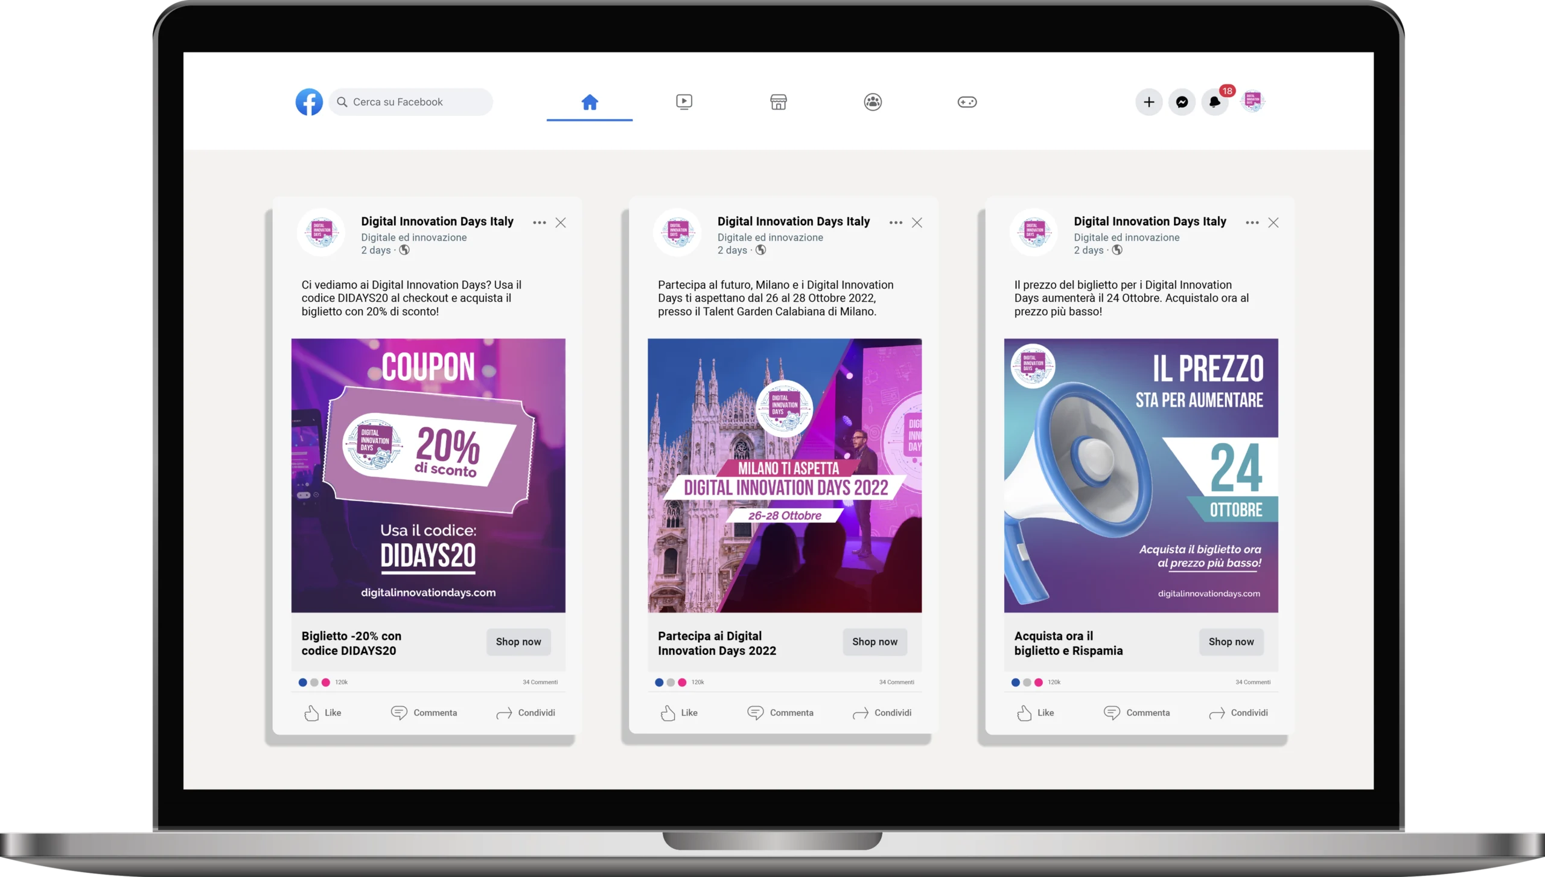Click Shop Now on coupon post
This screenshot has height=877, width=1545.
518,641
